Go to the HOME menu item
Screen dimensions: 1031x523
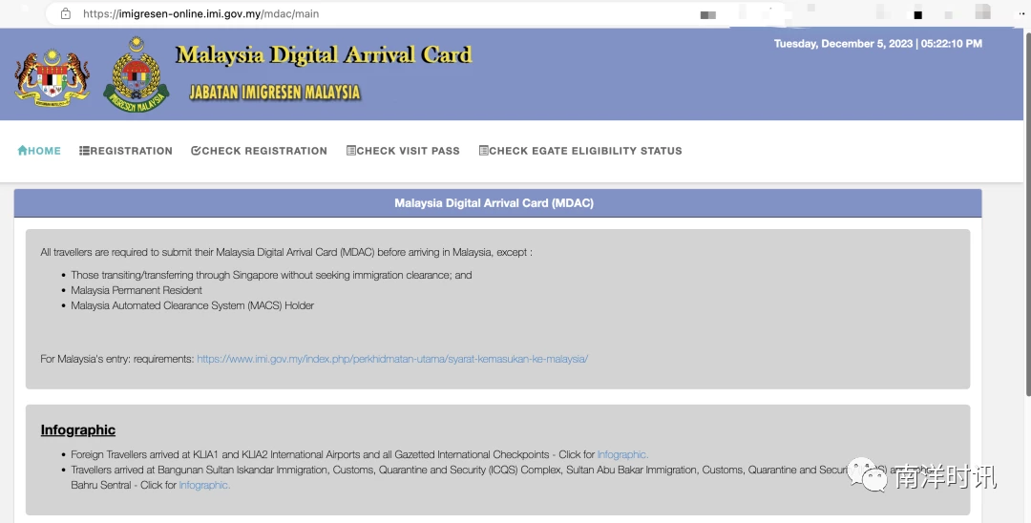pos(39,151)
